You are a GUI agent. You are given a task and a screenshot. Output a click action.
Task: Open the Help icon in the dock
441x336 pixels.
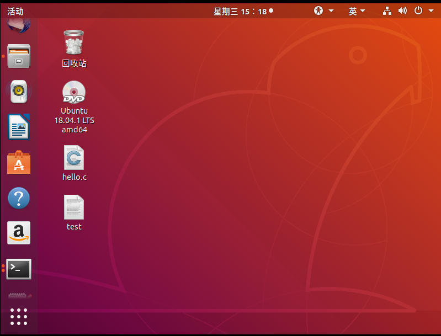[x=19, y=198]
